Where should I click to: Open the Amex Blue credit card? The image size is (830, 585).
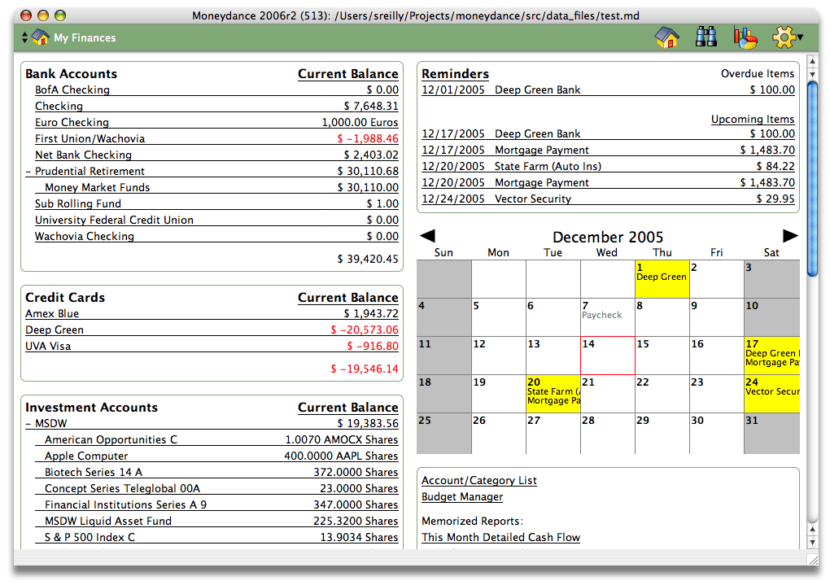pos(52,313)
